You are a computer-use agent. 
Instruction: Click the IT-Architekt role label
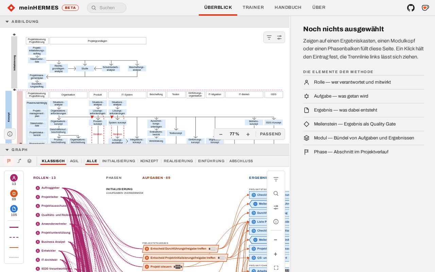49,260
